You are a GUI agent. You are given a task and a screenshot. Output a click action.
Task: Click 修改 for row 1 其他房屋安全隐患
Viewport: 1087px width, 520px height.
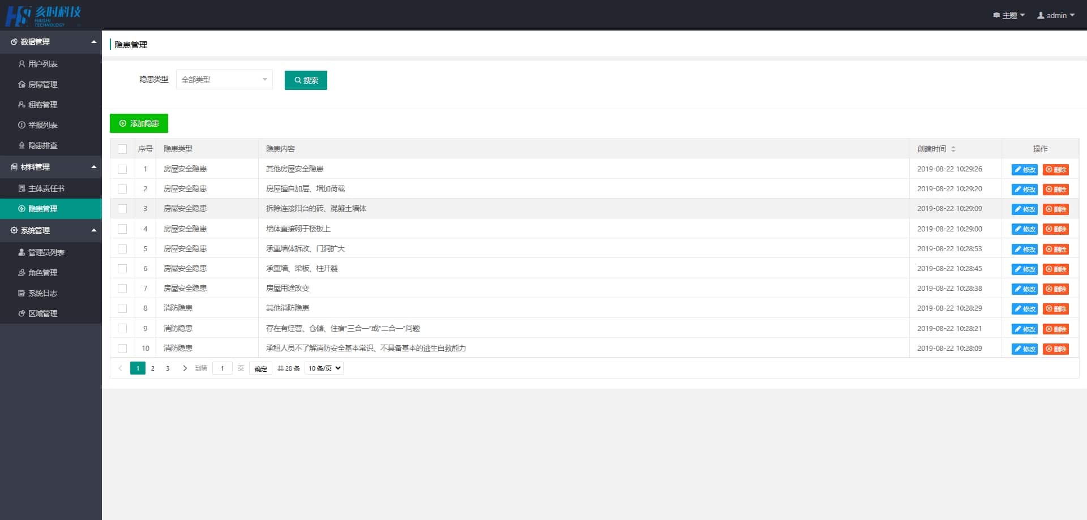pyautogui.click(x=1025, y=170)
